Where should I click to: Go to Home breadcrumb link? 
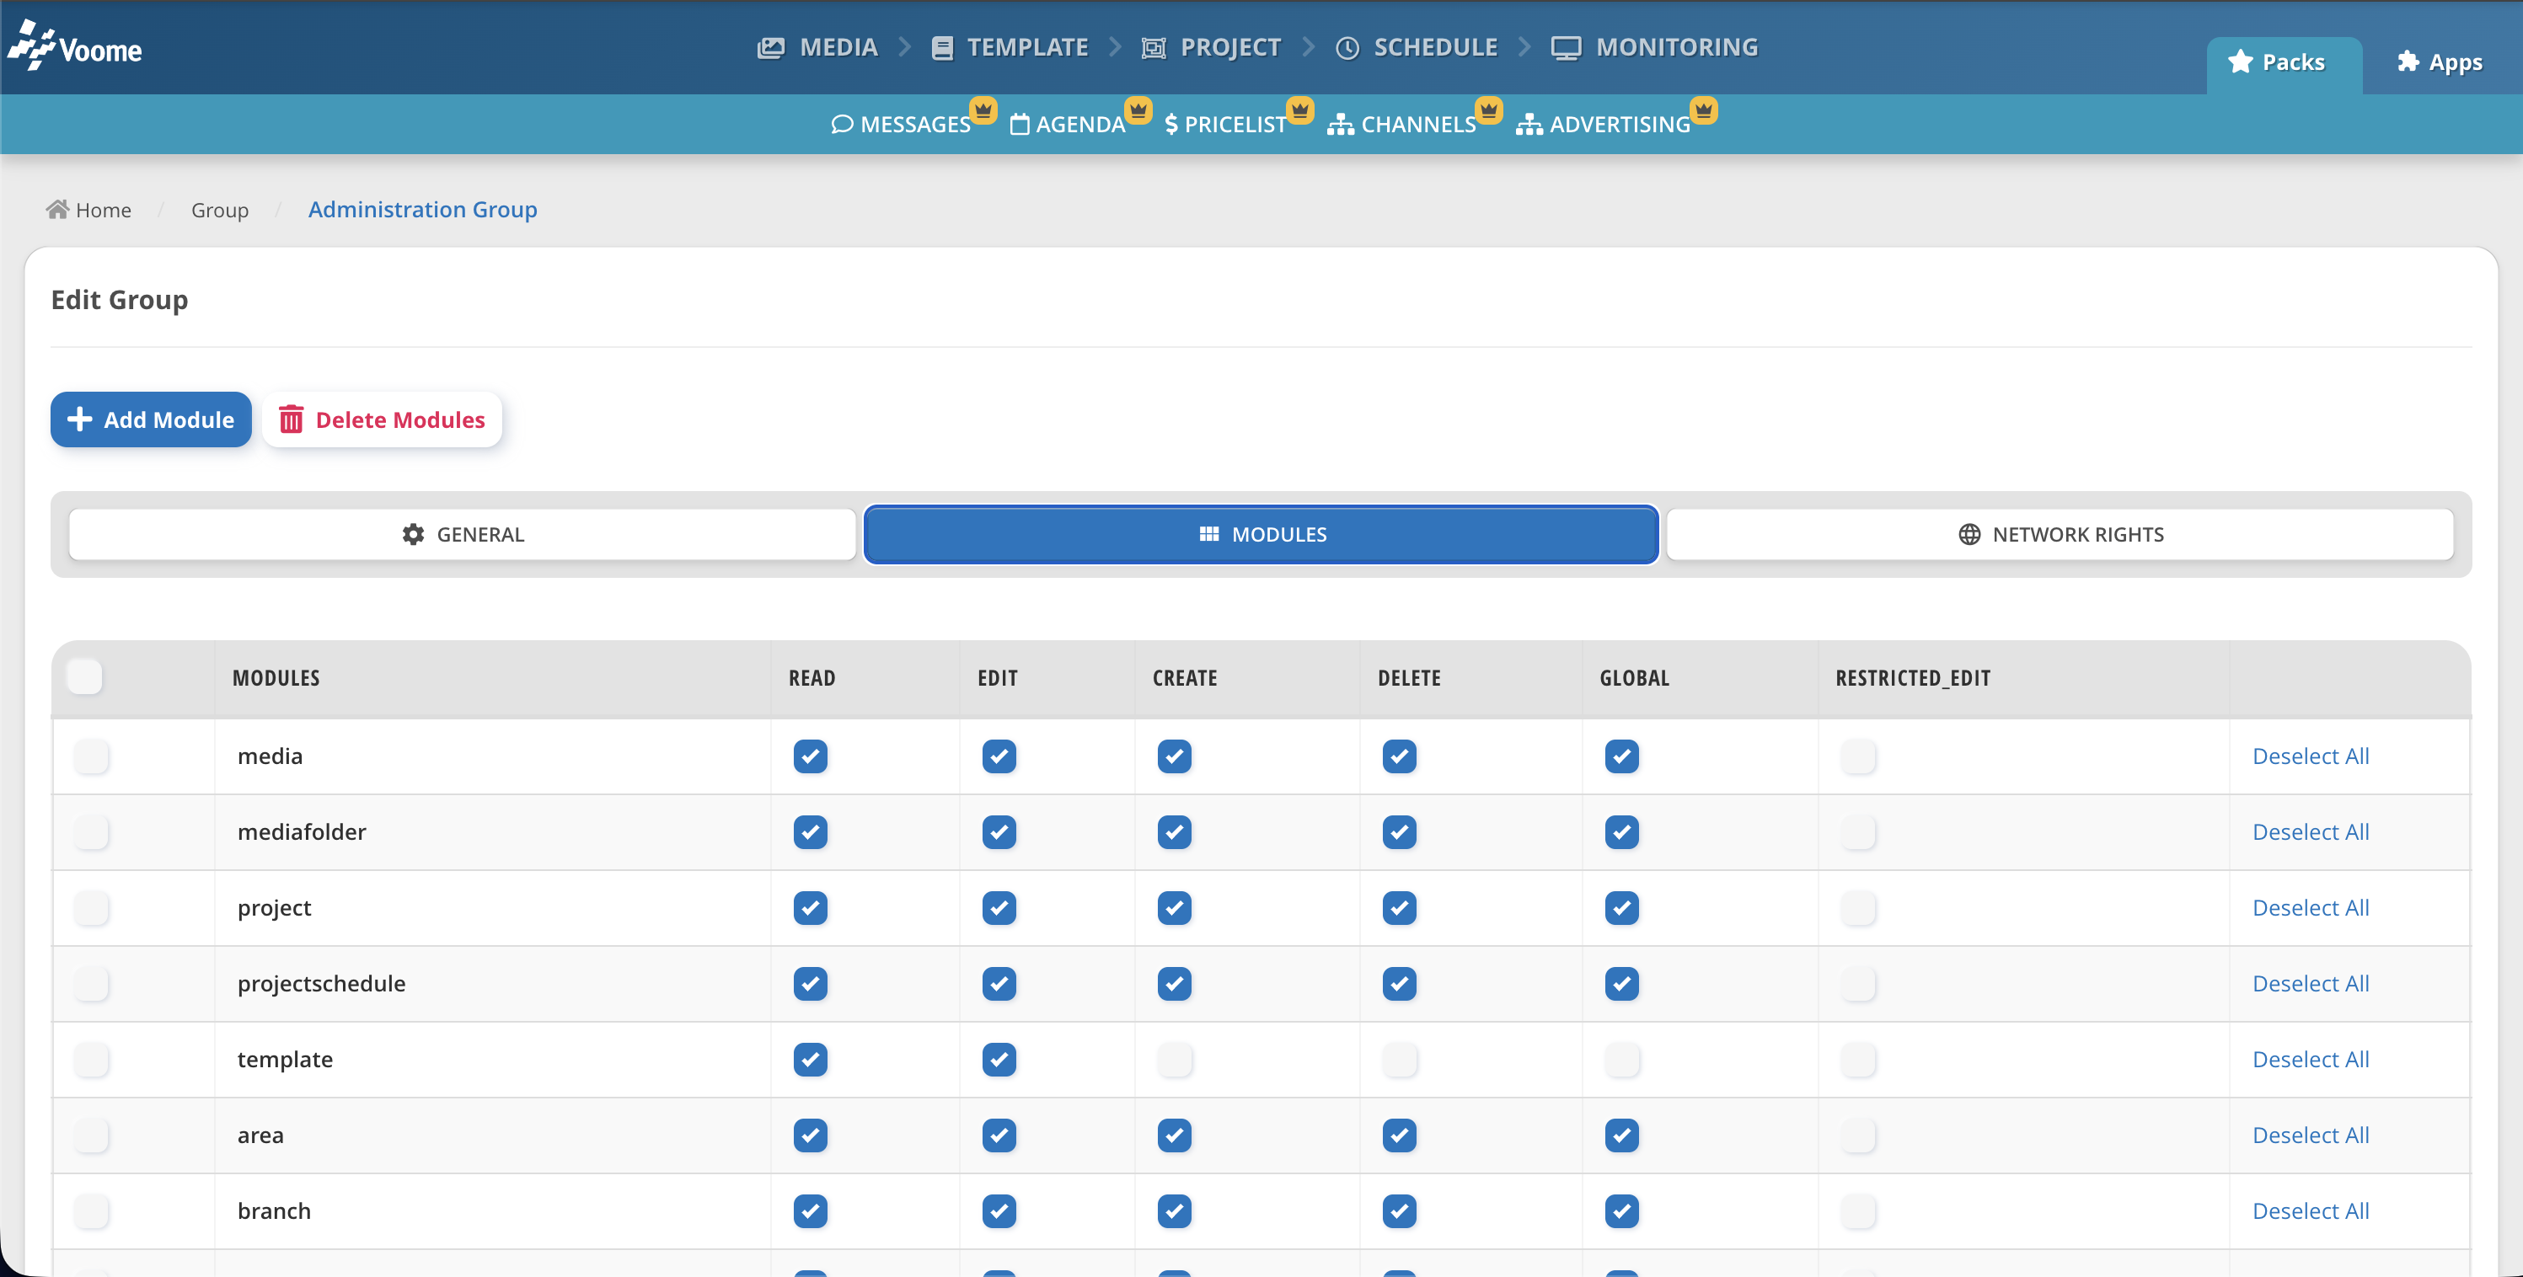point(89,210)
